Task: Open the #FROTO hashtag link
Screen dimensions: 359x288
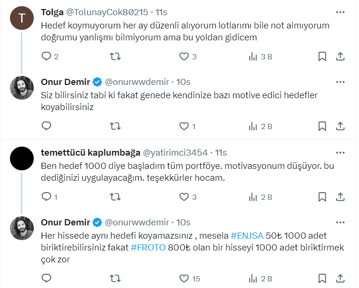Action: pos(148,247)
